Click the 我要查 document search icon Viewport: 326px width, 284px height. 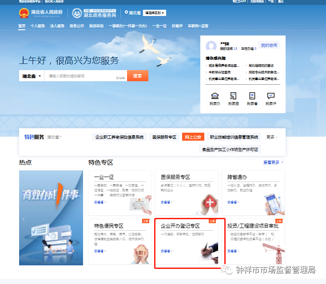[x=233, y=96]
